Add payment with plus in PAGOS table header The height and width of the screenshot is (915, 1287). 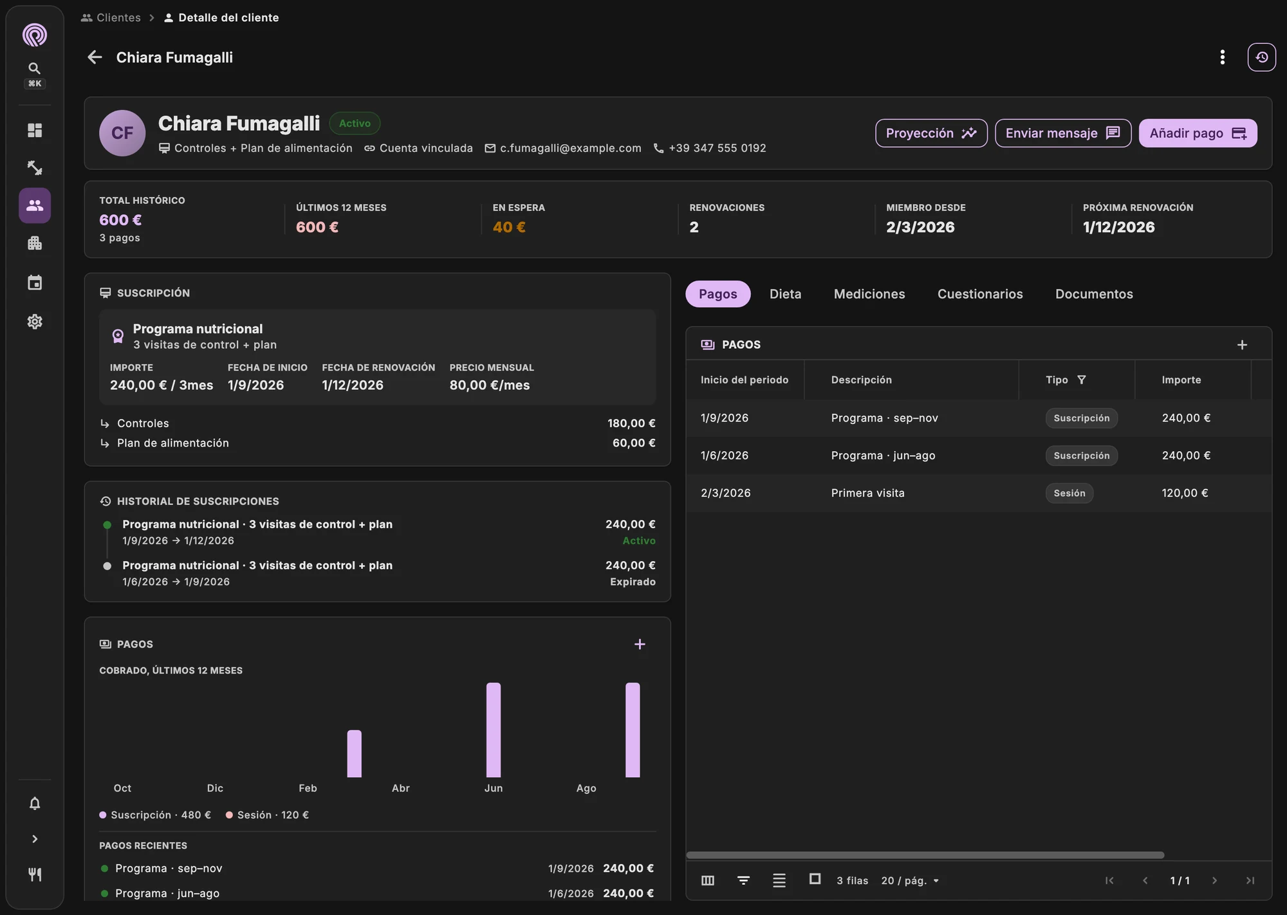coord(1242,345)
